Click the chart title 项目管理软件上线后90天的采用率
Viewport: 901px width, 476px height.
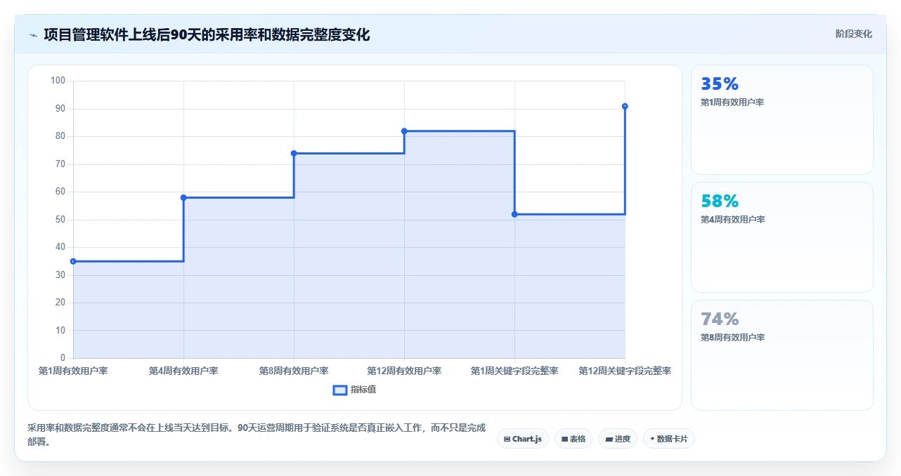[x=207, y=34]
